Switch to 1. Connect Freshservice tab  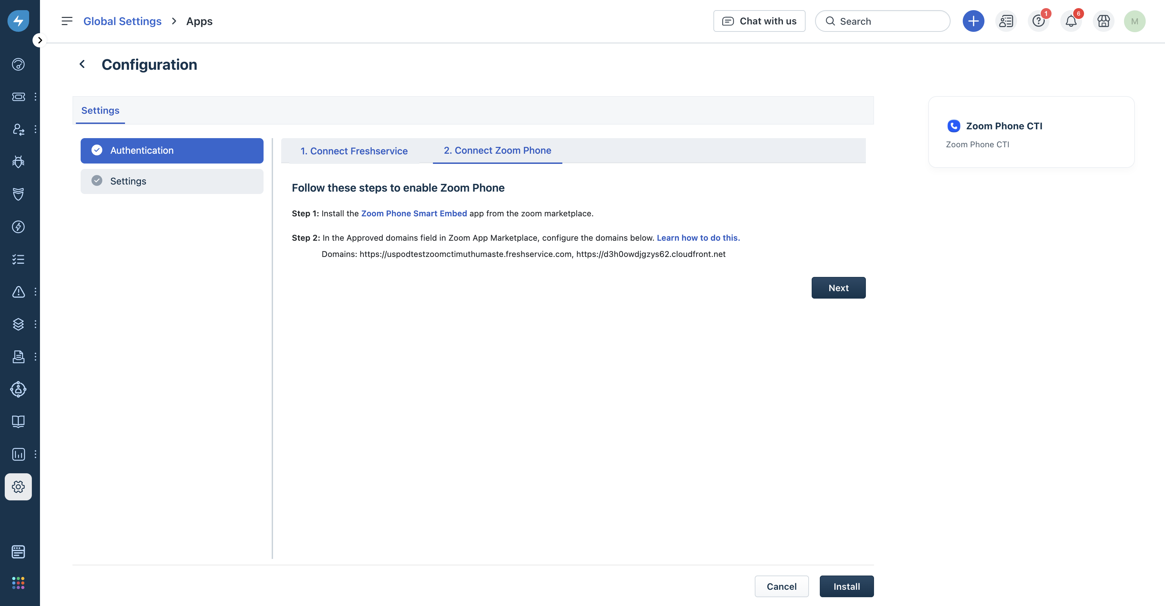pyautogui.click(x=354, y=151)
